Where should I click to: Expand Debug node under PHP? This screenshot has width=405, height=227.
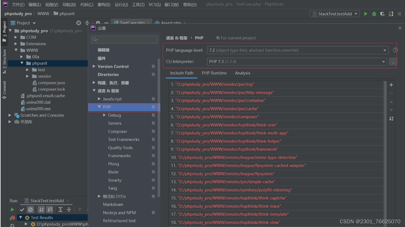[104, 115]
